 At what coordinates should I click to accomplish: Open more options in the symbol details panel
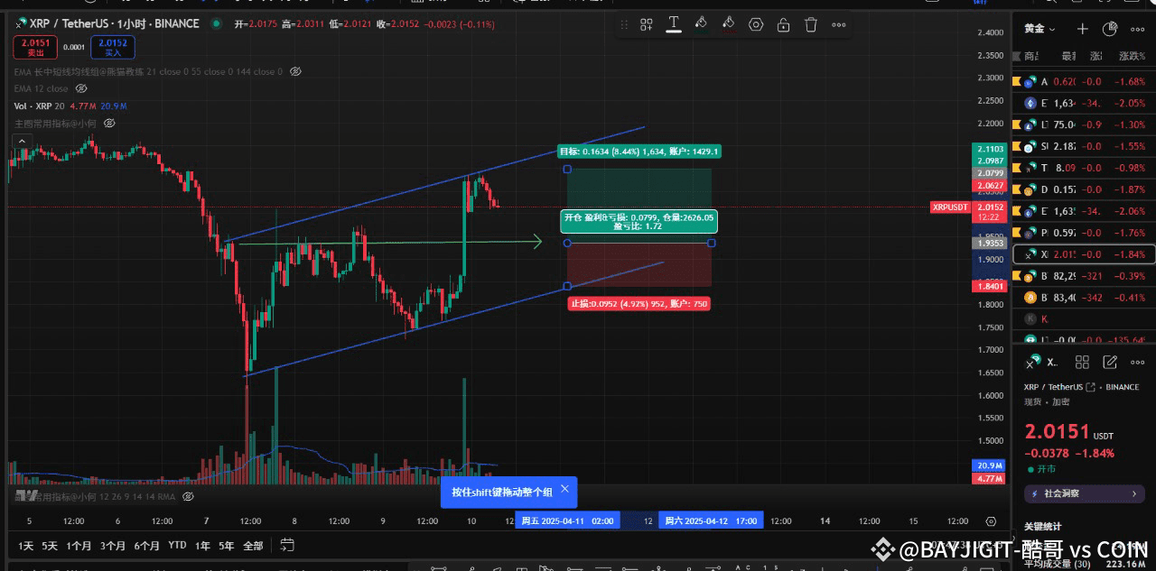pos(1137,362)
